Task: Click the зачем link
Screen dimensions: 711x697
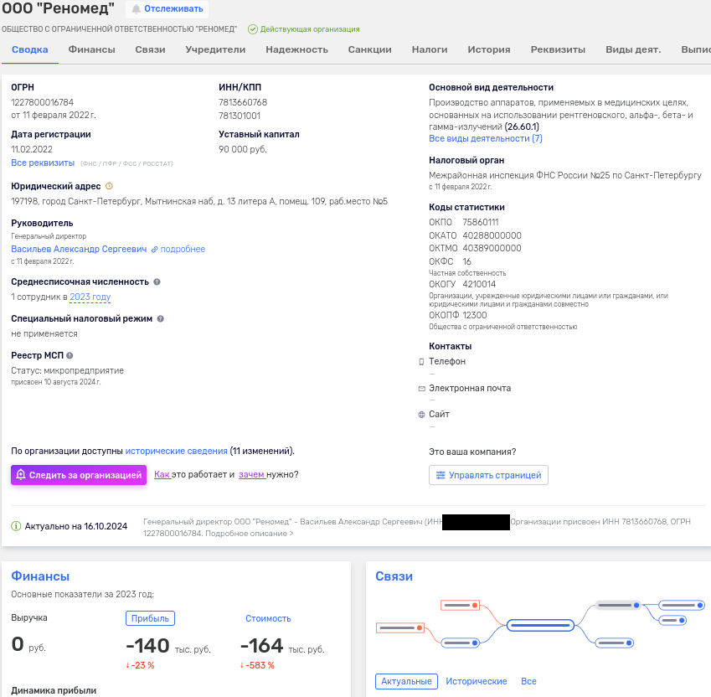Action: (x=252, y=474)
